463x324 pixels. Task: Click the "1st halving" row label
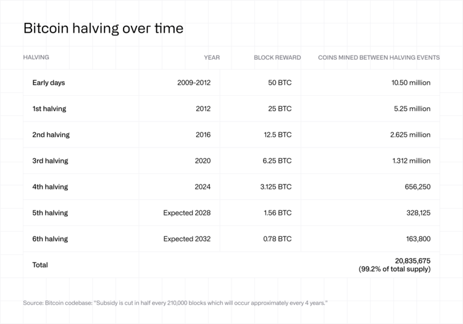49,109
